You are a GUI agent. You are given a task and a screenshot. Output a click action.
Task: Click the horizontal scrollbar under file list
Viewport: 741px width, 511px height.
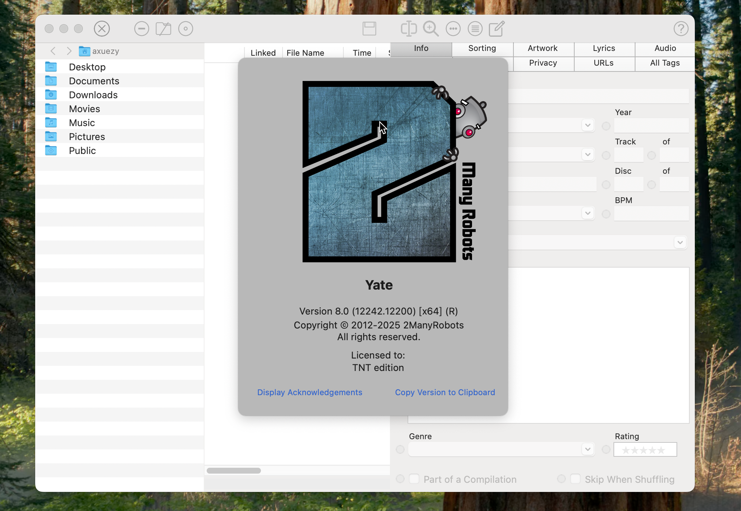(234, 471)
